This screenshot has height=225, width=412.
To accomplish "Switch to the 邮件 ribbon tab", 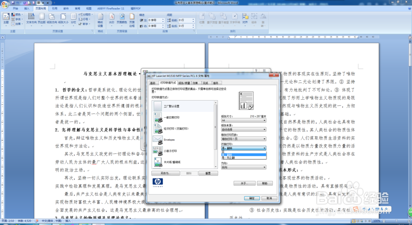I will pyautogui.click(x=66, y=8).
